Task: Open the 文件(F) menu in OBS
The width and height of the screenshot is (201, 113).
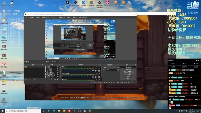Action: 27,17
